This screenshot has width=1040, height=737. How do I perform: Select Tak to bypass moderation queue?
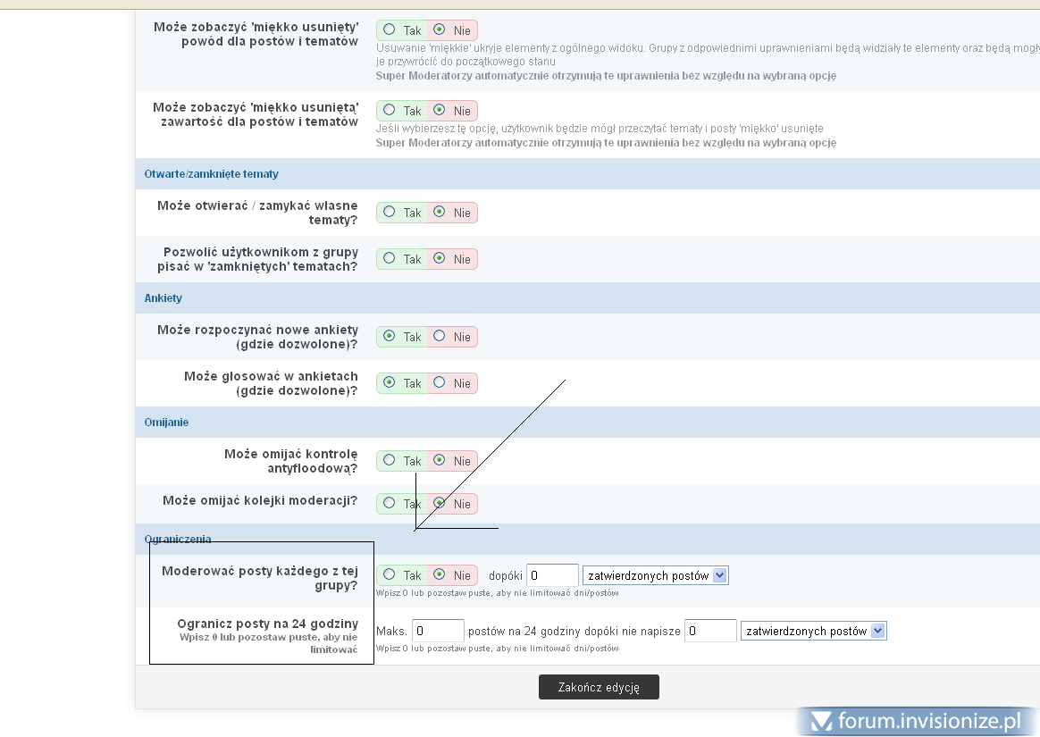click(x=390, y=503)
